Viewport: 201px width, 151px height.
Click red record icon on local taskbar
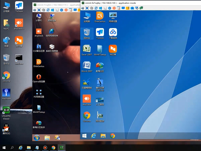pos(45,148)
